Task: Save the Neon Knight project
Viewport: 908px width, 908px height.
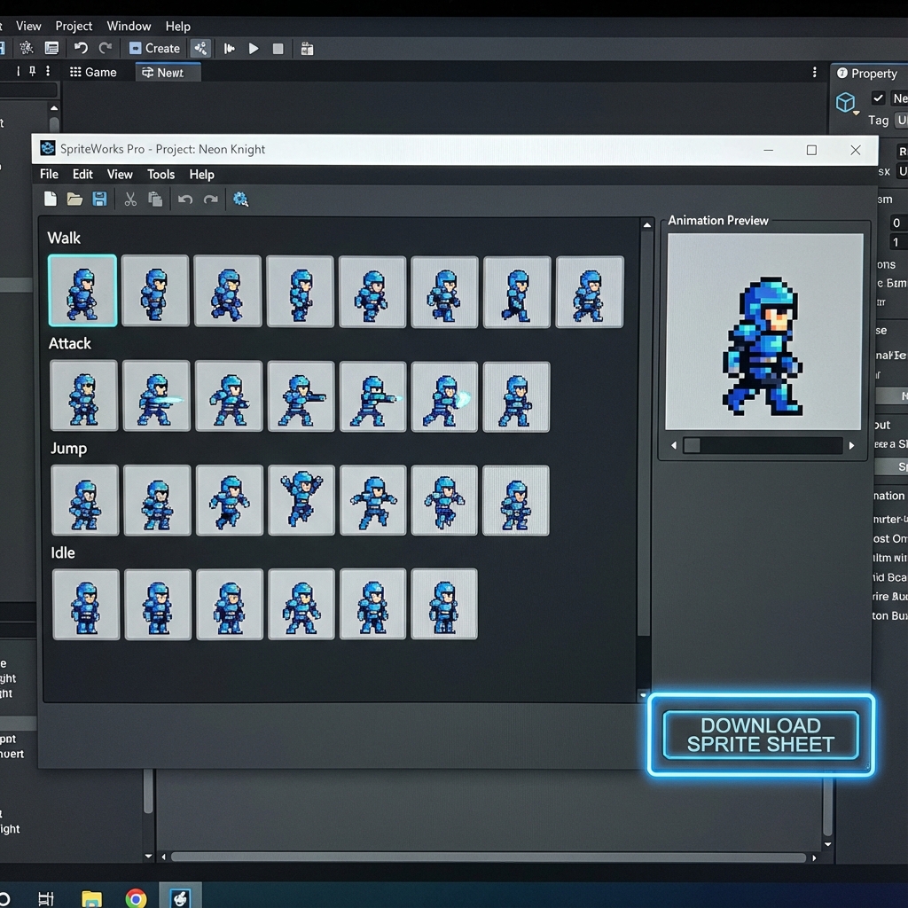Action: pyautogui.click(x=99, y=199)
